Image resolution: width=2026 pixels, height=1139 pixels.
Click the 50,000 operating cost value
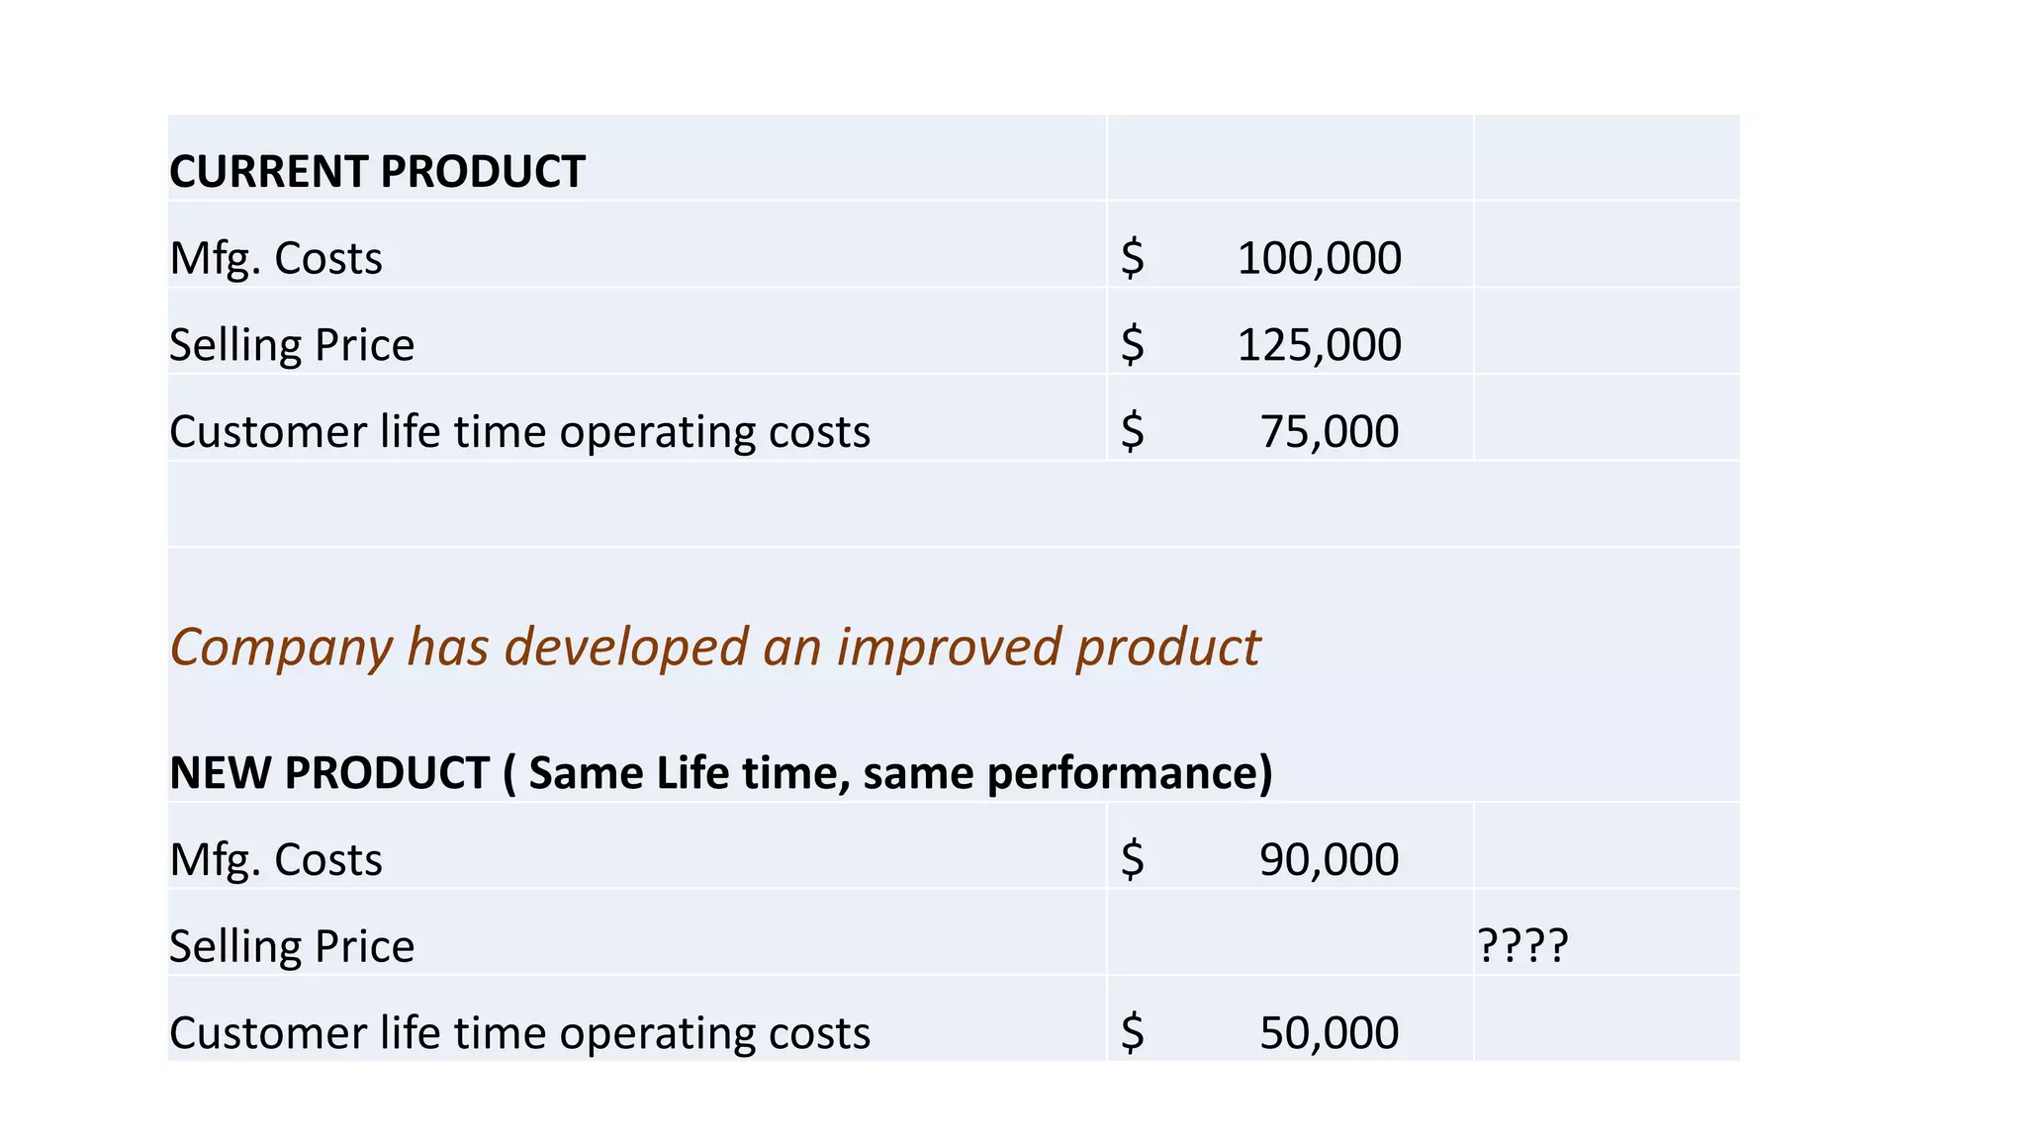[x=1330, y=1033]
